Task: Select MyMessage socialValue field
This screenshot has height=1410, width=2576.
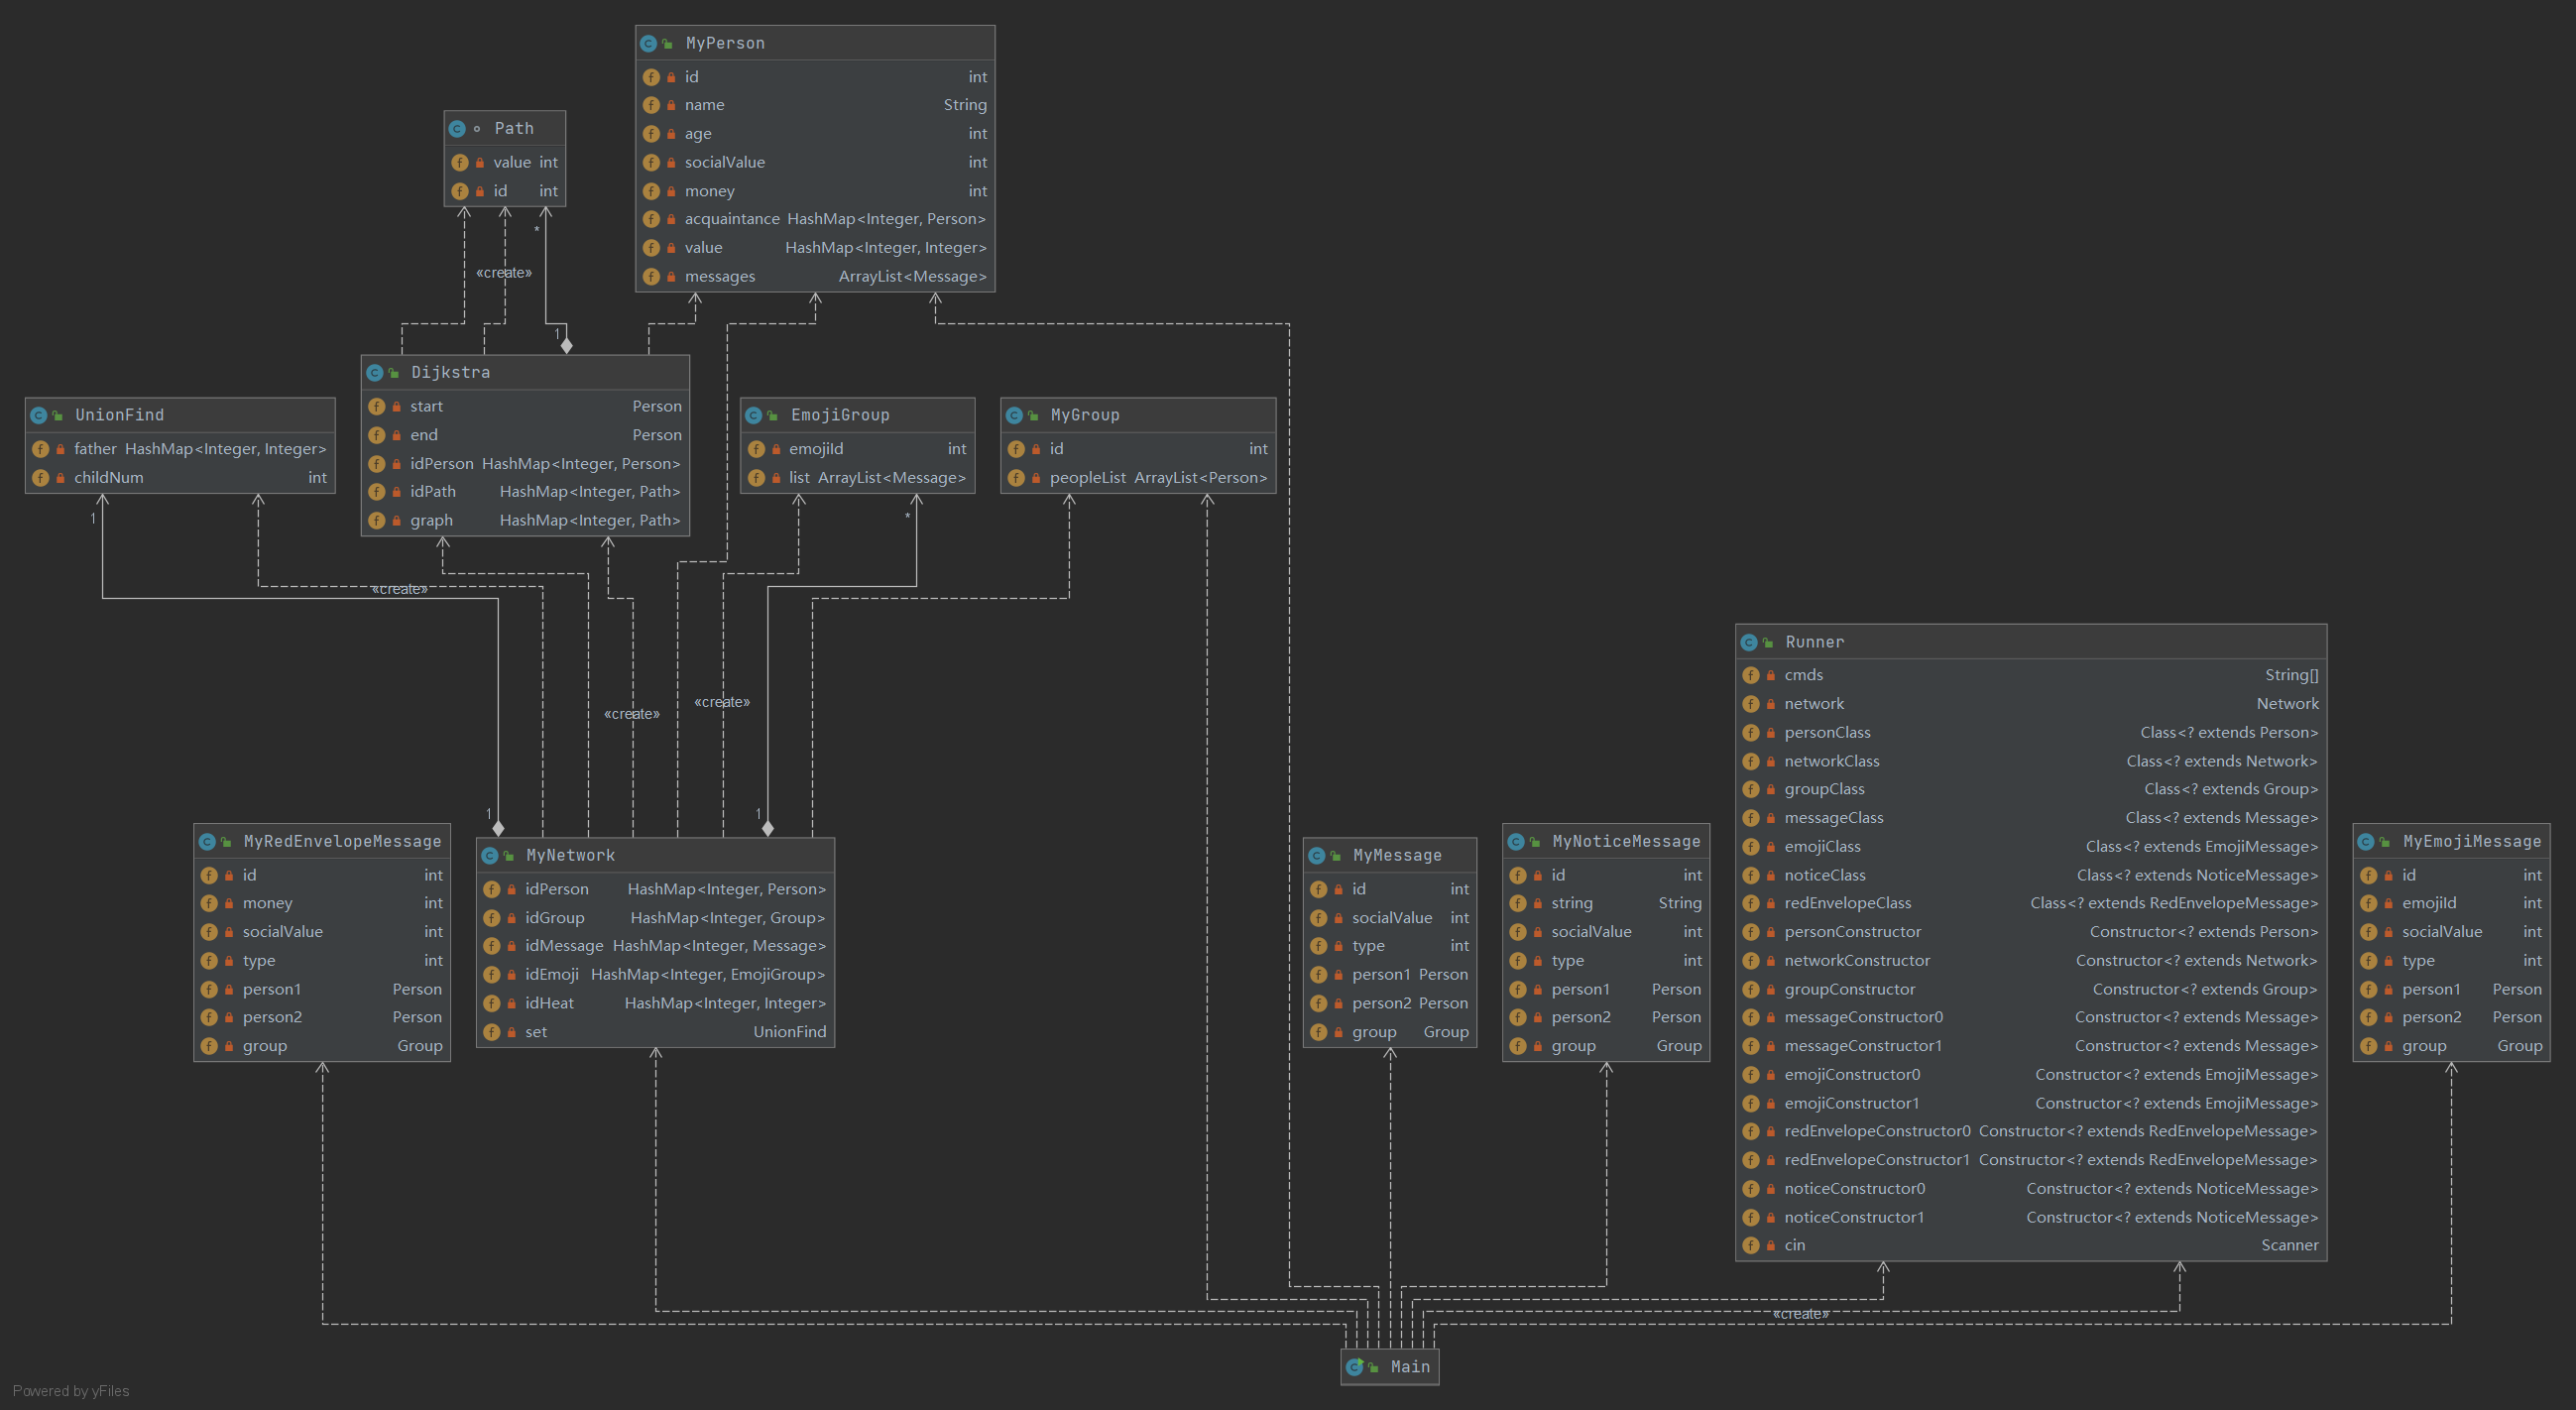Action: click(x=1390, y=918)
